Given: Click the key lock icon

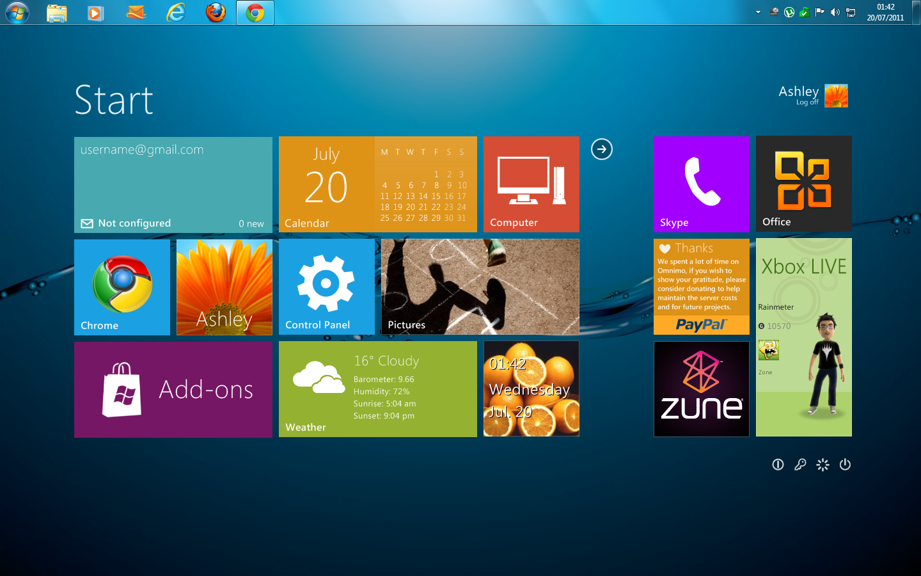Looking at the screenshot, I should [x=800, y=465].
